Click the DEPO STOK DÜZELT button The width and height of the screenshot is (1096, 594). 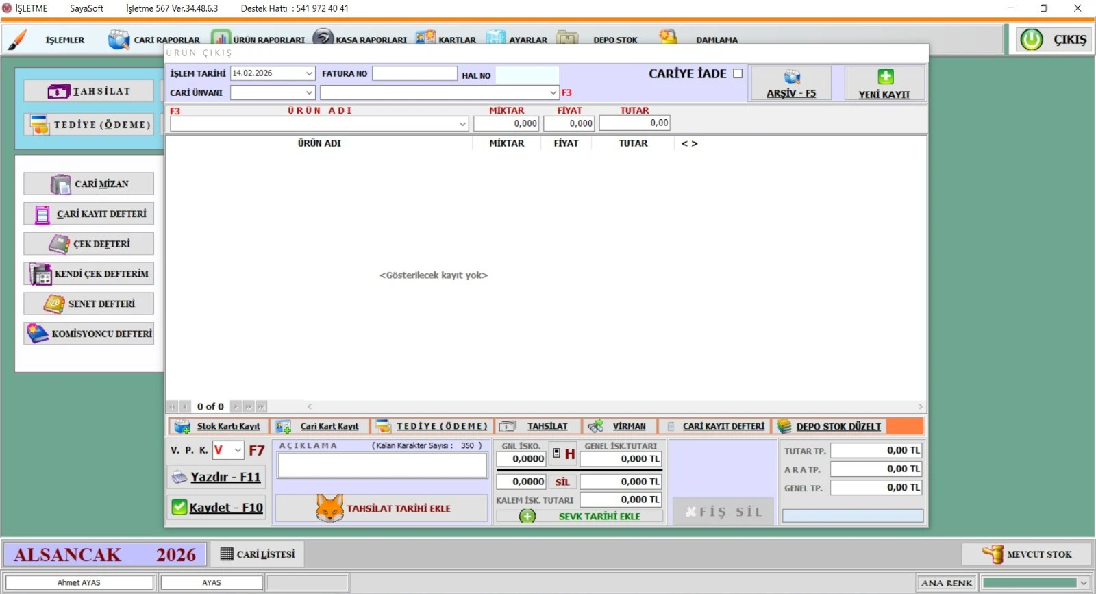pyautogui.click(x=830, y=426)
